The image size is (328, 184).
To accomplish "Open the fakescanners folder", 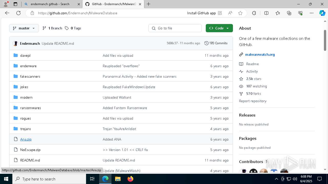I will pos(30,76).
